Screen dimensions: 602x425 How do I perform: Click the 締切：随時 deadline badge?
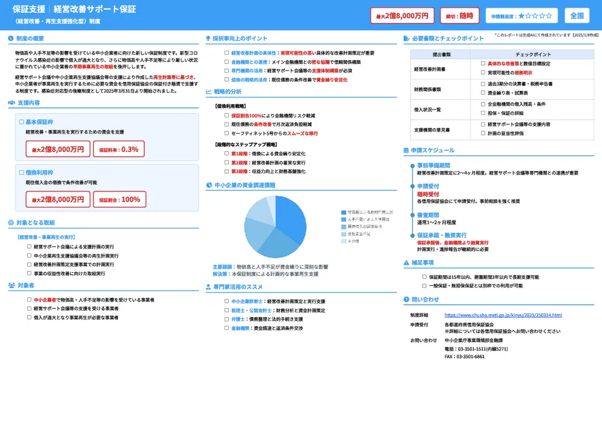click(459, 16)
